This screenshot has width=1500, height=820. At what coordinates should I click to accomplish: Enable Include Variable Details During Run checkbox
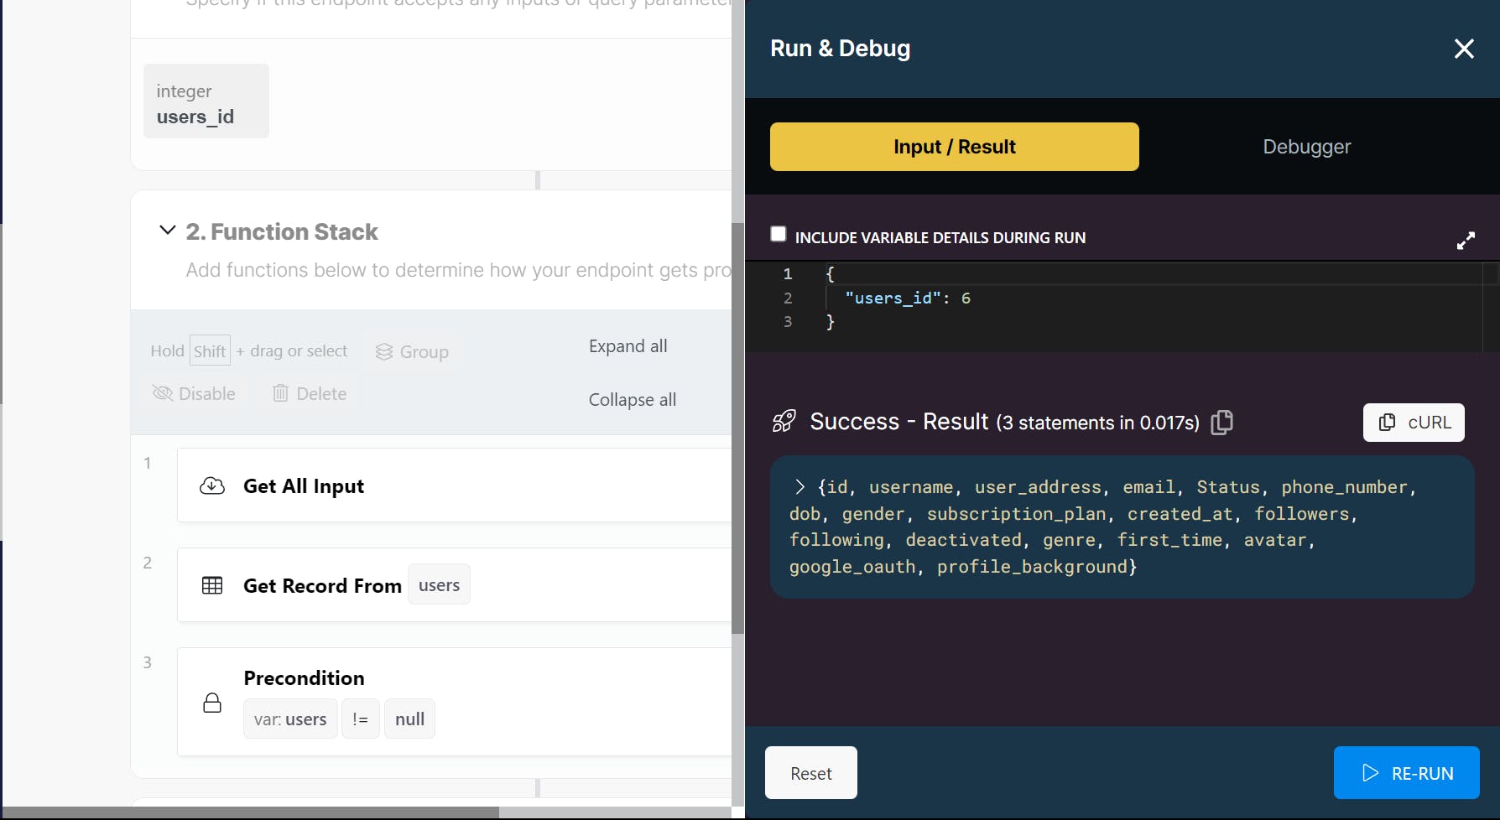click(x=779, y=235)
